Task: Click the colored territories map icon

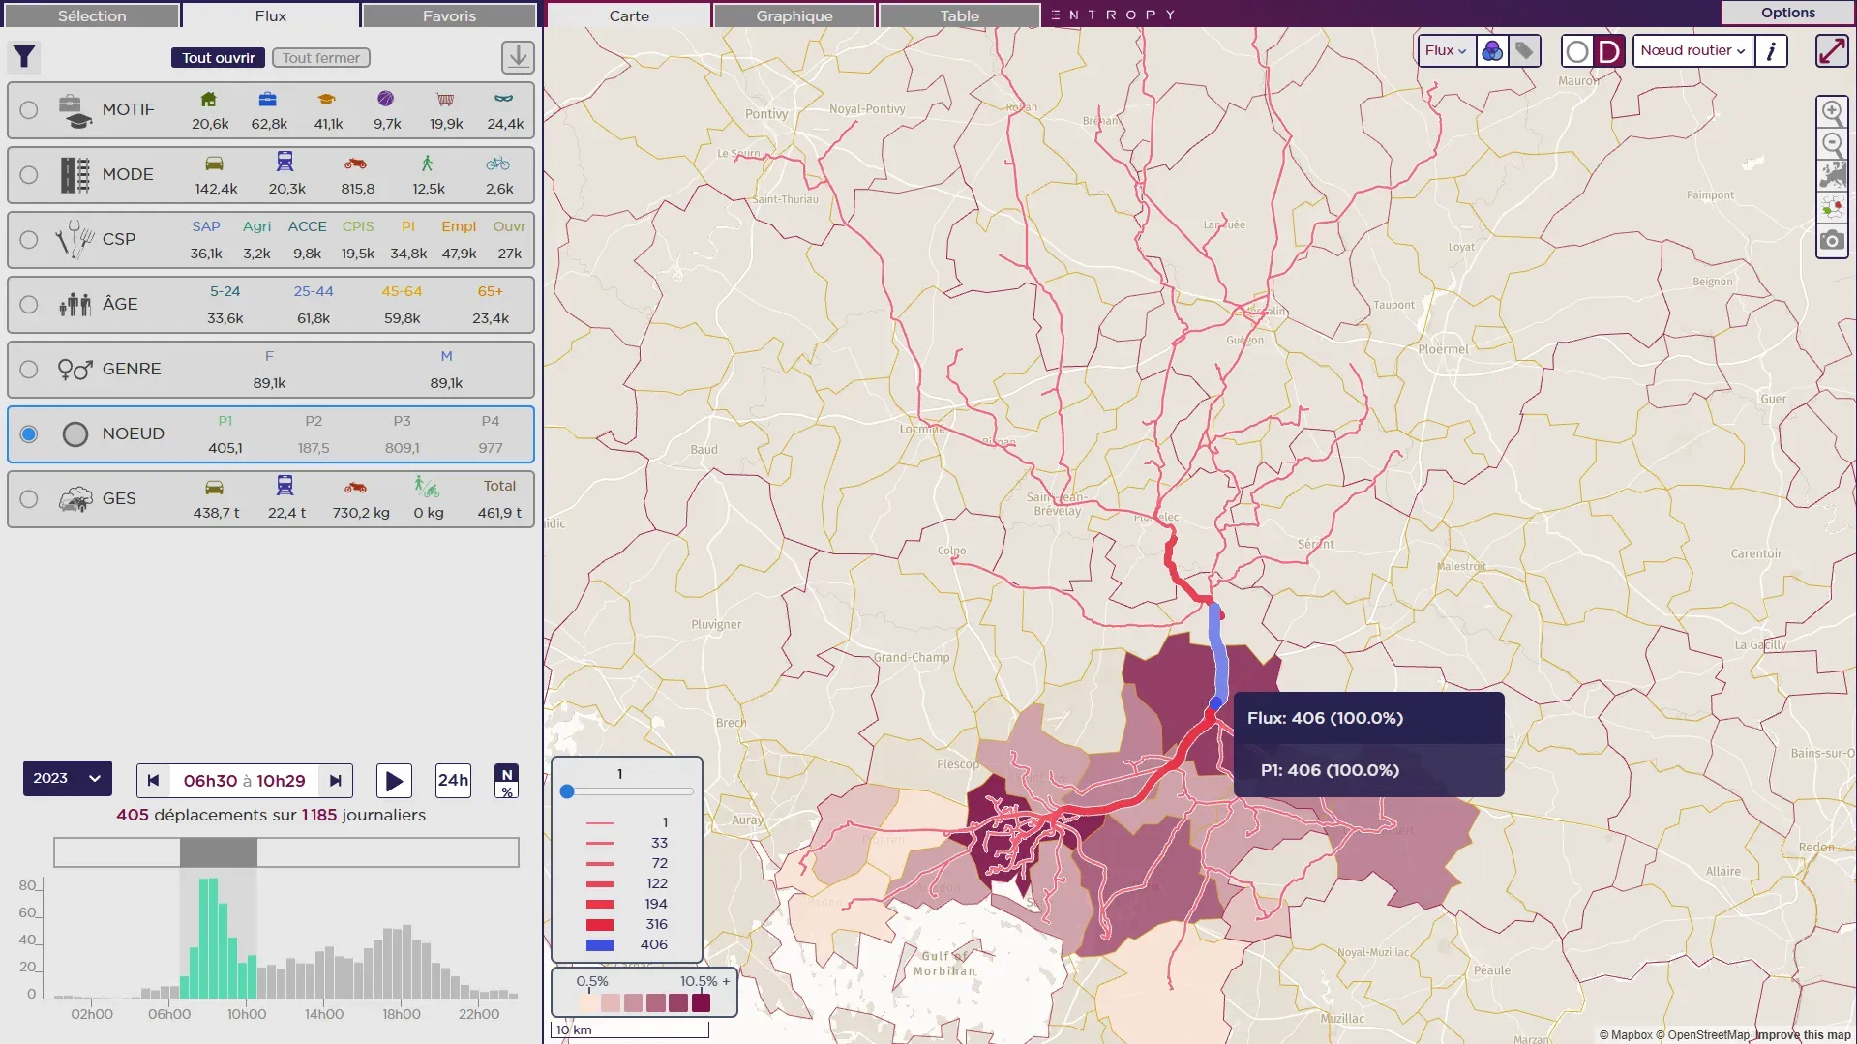Action: click(x=1832, y=208)
